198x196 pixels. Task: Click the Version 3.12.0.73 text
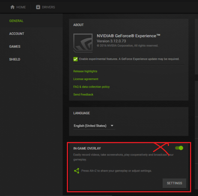click(x=111, y=41)
